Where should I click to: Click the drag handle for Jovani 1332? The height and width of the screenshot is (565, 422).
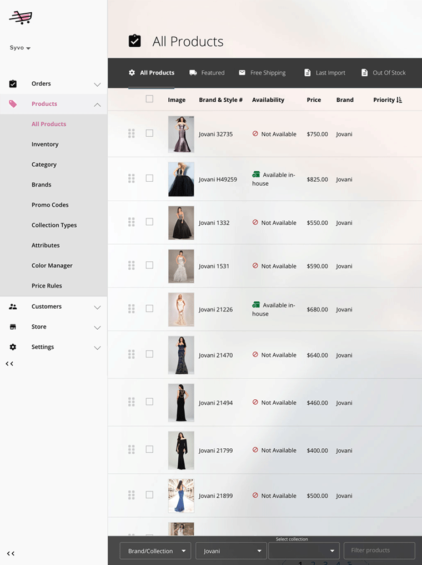point(131,222)
